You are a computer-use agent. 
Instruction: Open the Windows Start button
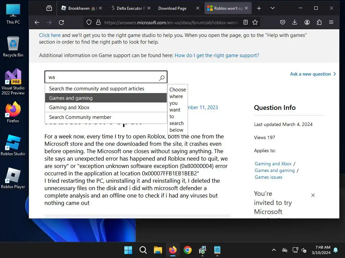point(128,250)
